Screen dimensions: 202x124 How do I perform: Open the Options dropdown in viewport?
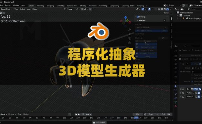click(x=167, y=13)
